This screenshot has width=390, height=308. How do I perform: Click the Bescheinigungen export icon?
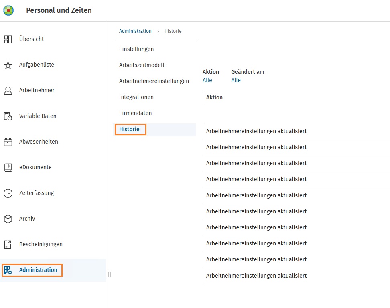pyautogui.click(x=8, y=245)
